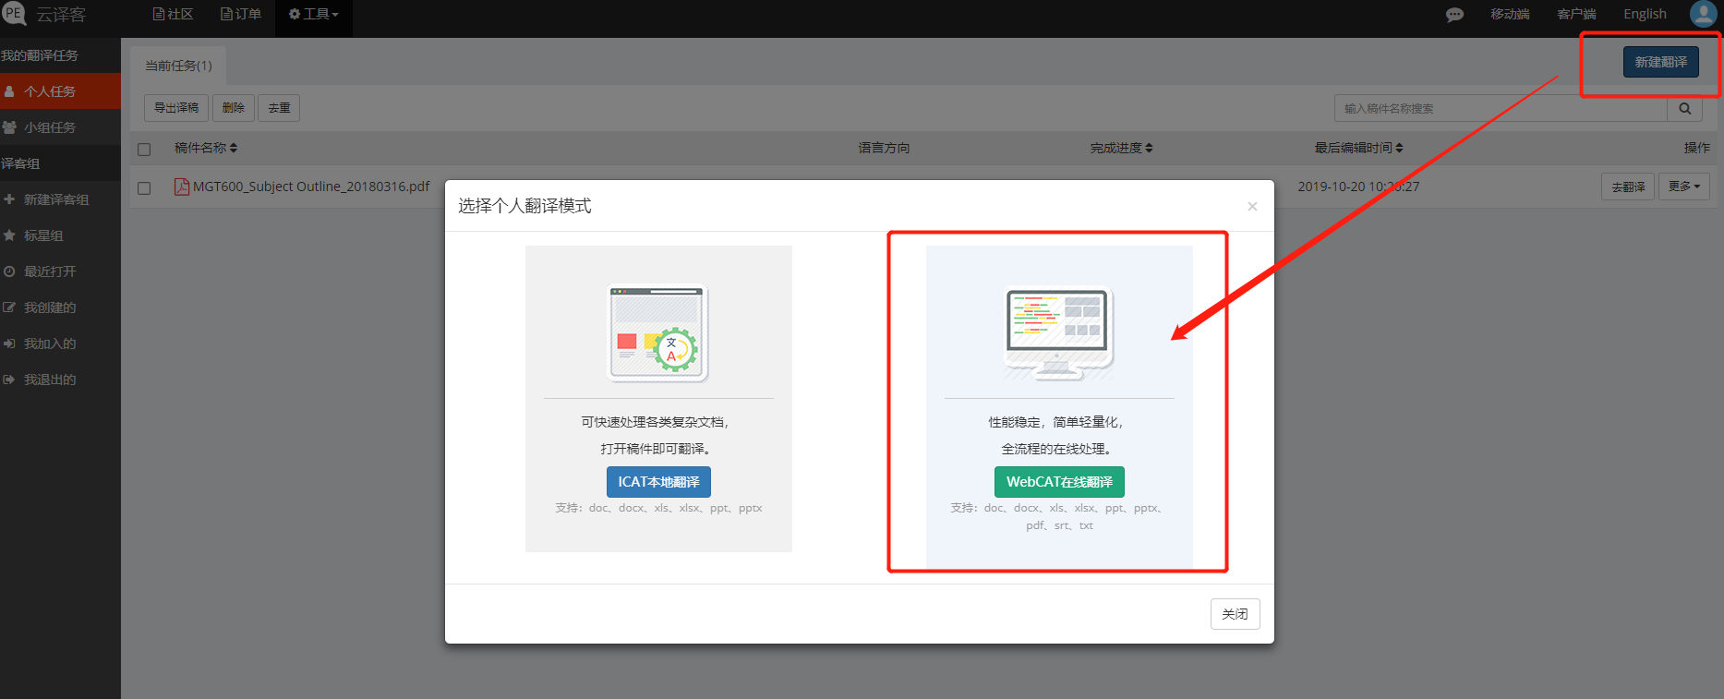
Task: Toggle the select-all checkbox in table header
Action: (144, 149)
